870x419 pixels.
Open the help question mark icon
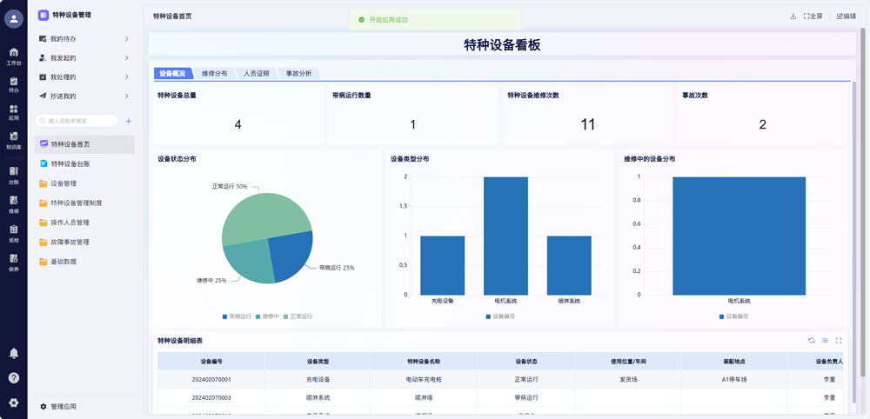13,378
